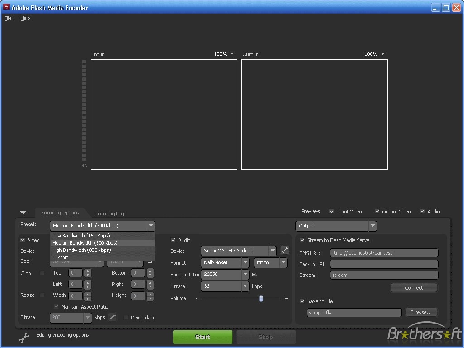Open the audio Format NellyMoser dropdown
Screen dimensions: 464x348
click(x=225, y=262)
